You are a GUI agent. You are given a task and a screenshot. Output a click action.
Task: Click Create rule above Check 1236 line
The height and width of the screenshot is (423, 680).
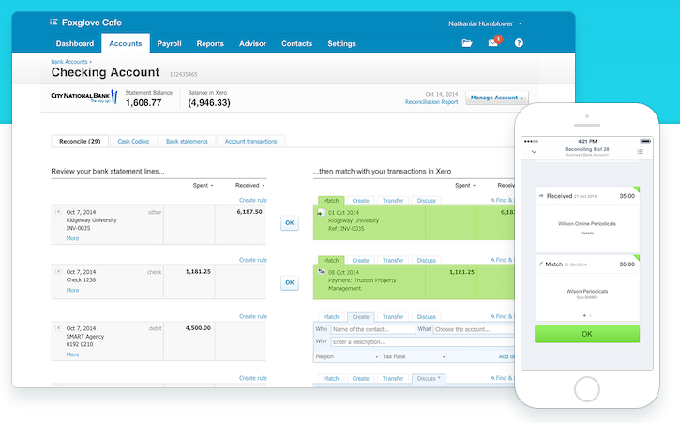point(253,260)
